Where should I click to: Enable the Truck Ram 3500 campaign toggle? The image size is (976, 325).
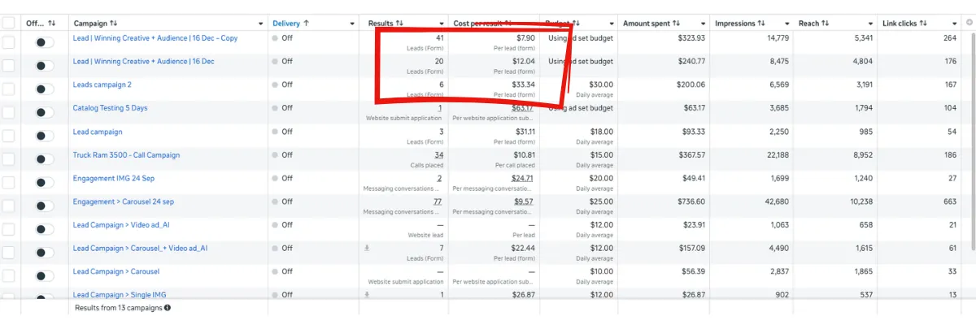tap(45, 158)
